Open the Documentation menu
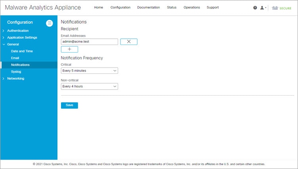Image resolution: width=298 pixels, height=169 pixels. 149,8
